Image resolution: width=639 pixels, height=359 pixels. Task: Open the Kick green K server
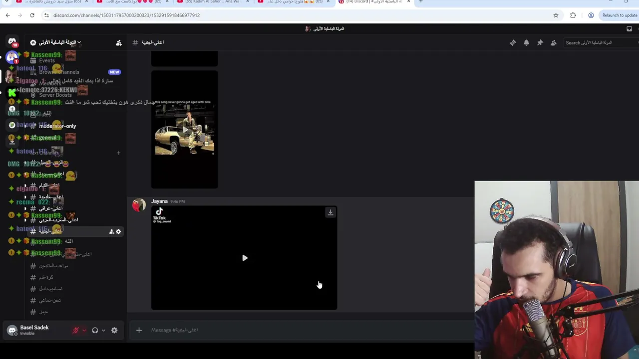click(12, 92)
